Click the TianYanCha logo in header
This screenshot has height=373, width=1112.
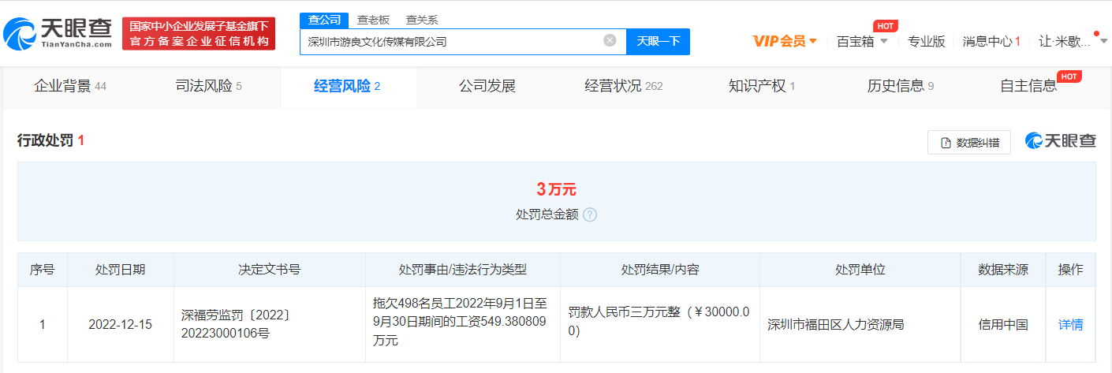click(x=58, y=33)
